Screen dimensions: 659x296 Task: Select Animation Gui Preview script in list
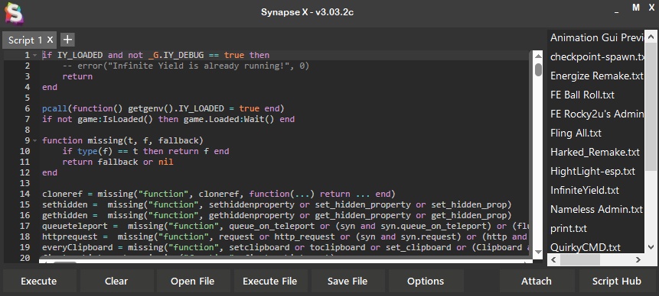click(596, 37)
